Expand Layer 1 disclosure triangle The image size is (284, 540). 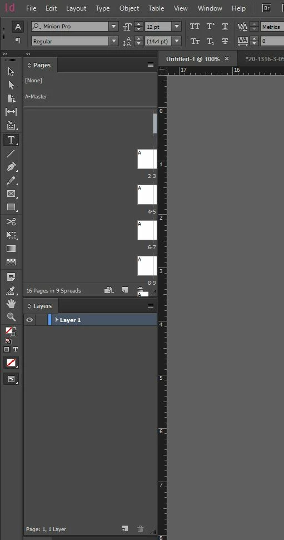click(x=57, y=320)
